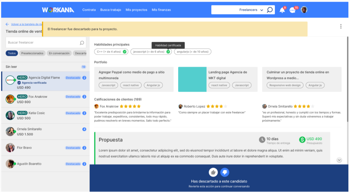
Task: Click Calificaciones de clientes (189) heading
Action: [118, 99]
